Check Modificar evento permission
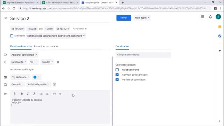This screenshot has height=126, width=224. [x=117, y=70]
